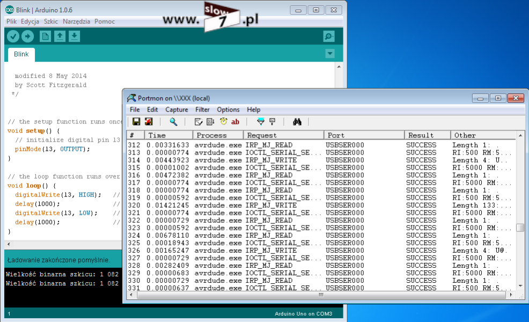This screenshot has width=529, height=322.
Task: Toggle autoscroll icon in Portmon toolbar
Action: (x=210, y=121)
